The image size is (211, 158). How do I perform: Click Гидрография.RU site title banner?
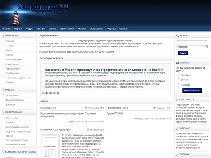43,7
